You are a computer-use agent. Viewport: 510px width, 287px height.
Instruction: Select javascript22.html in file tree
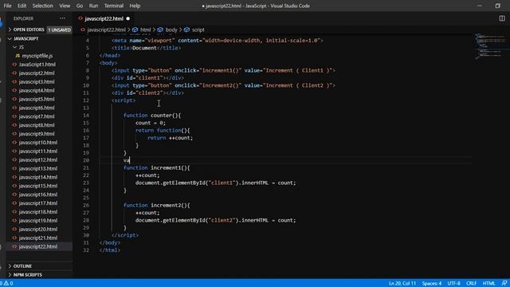click(37, 246)
